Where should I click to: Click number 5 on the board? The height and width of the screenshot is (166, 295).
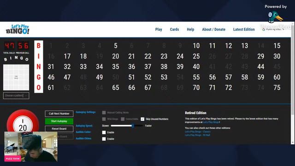click(116, 46)
